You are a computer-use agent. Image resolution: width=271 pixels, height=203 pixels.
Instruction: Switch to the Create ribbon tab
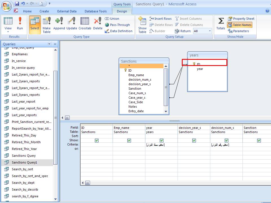tap(44, 11)
